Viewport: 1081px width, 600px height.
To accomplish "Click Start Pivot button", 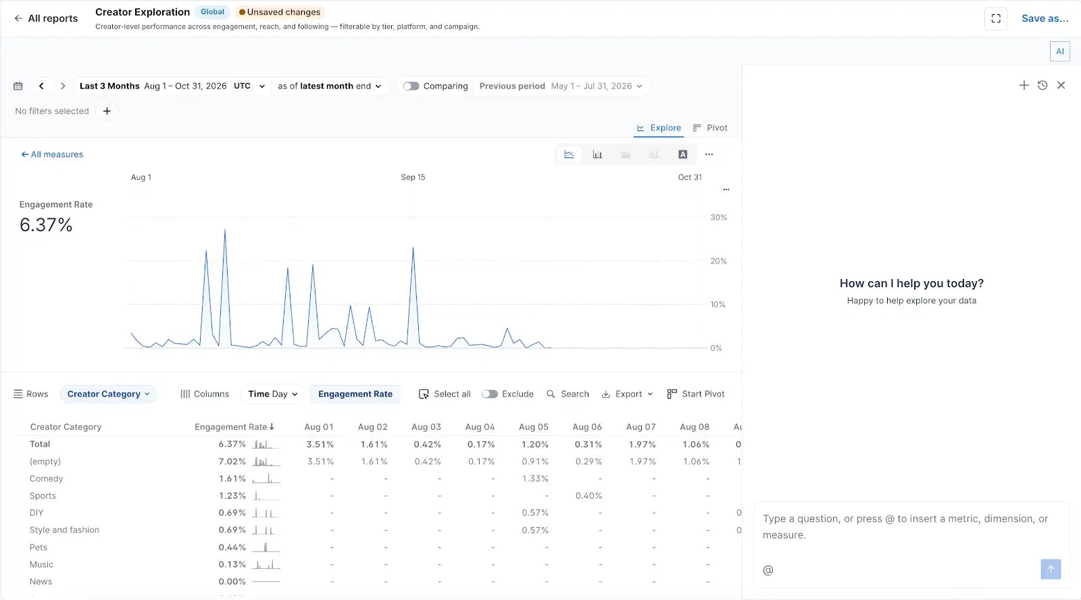I will point(696,394).
